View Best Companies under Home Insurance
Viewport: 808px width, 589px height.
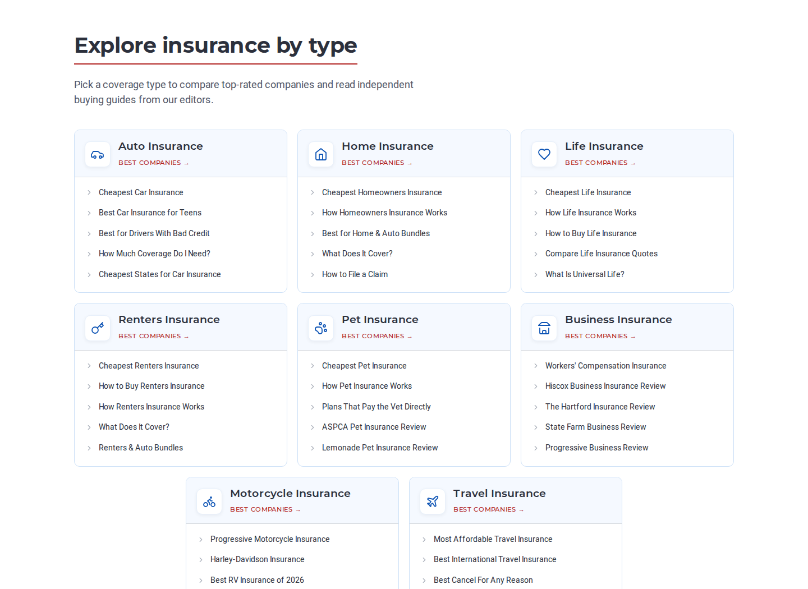pos(377,163)
